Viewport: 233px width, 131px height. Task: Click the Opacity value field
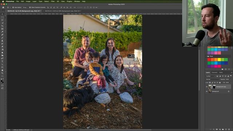pyautogui.click(x=228, y=79)
